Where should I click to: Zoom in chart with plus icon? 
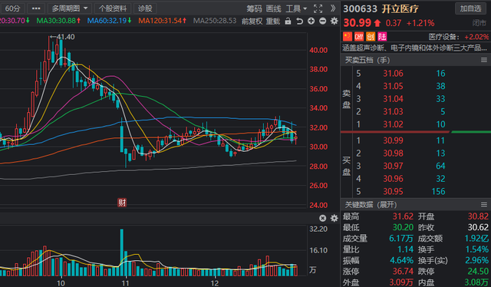(x=311, y=21)
